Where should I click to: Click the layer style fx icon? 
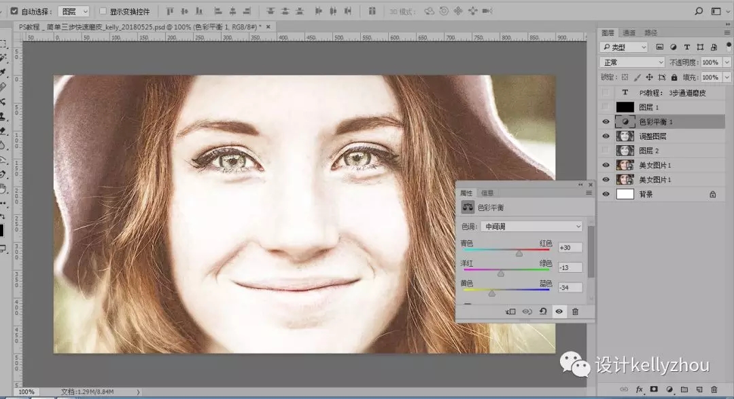640,389
